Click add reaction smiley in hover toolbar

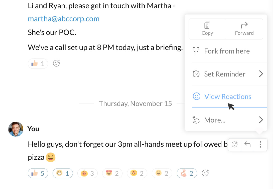[x=235, y=144]
